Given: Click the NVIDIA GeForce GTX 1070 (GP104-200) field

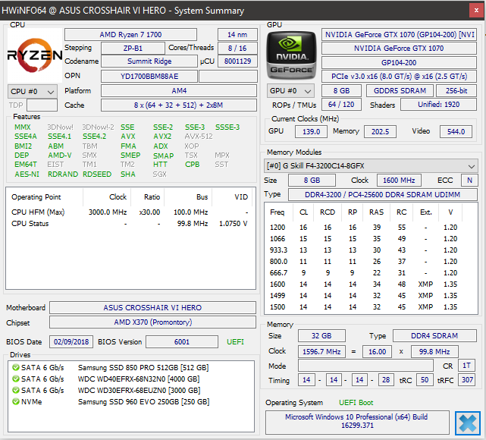Looking at the screenshot, I should pyautogui.click(x=399, y=34).
